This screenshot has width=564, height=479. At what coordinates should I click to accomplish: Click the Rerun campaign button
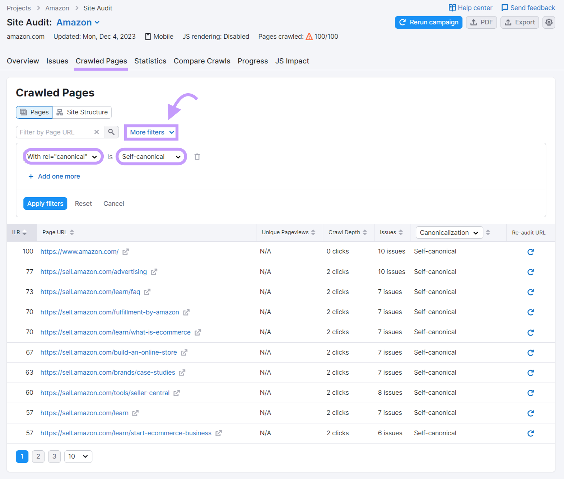coord(429,22)
